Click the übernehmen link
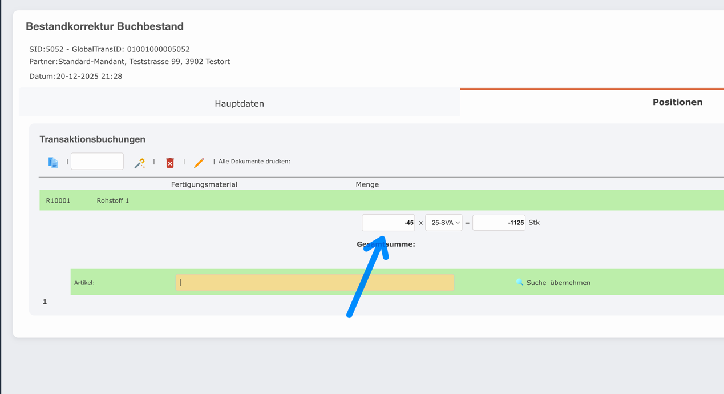This screenshot has width=724, height=394. coord(570,283)
